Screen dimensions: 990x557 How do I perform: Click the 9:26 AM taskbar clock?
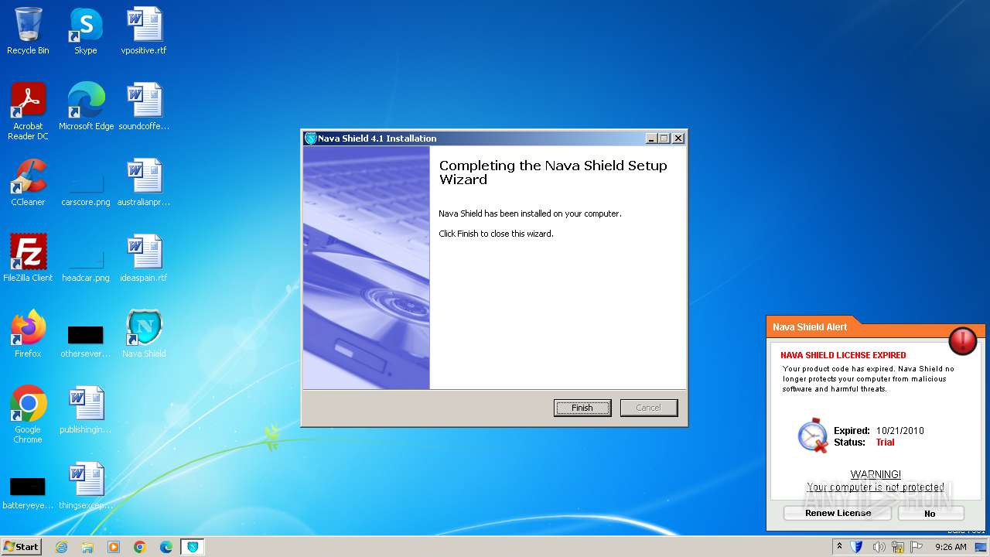coord(951,547)
